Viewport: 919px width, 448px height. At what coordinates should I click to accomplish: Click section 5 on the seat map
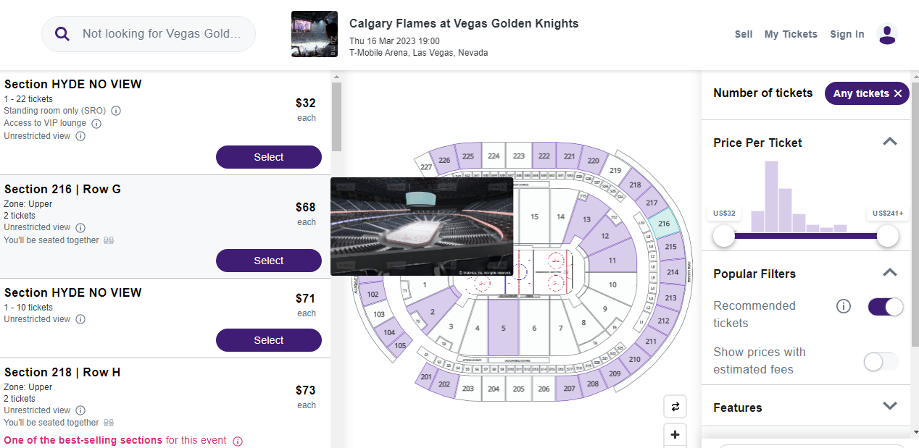(503, 328)
